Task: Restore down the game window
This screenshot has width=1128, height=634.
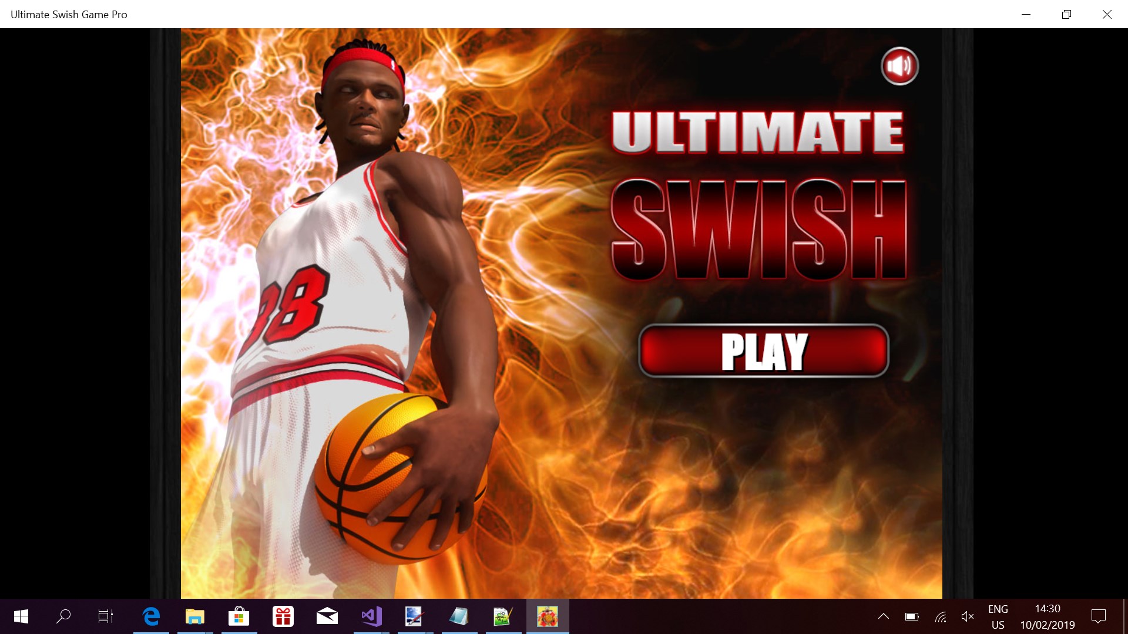Action: [x=1066, y=14]
